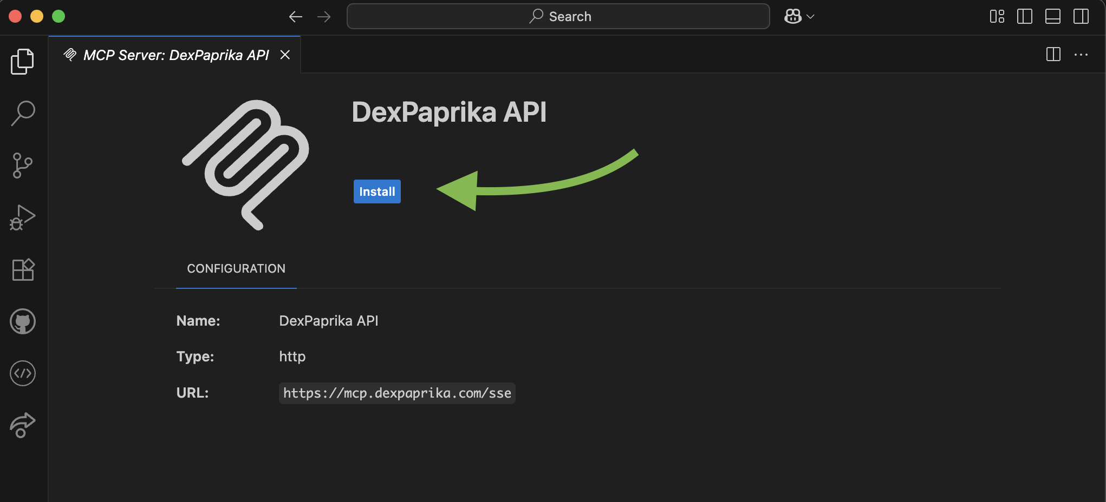Select the URL https://mcp.dexpaprika.com/sse
The image size is (1106, 502).
(397, 393)
